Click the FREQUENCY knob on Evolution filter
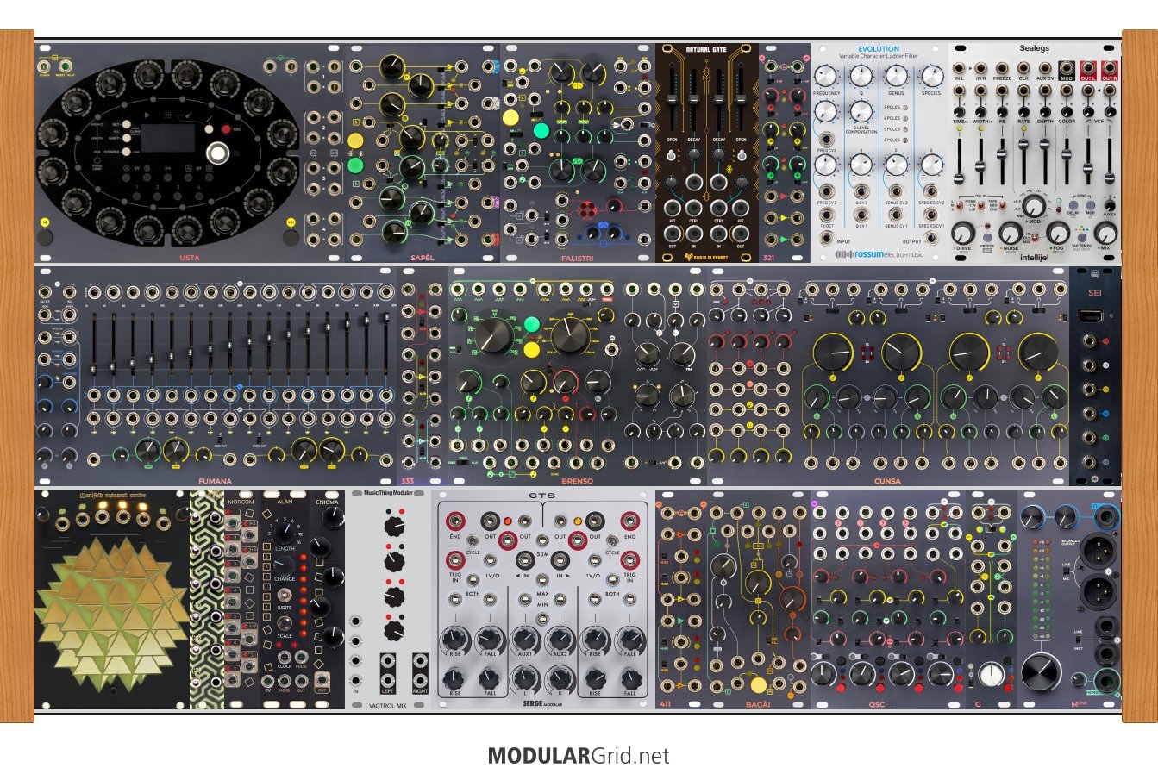 click(x=826, y=75)
